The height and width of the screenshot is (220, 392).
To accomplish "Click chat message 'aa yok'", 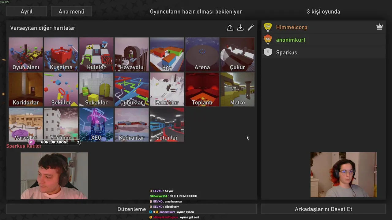I will (169, 191).
